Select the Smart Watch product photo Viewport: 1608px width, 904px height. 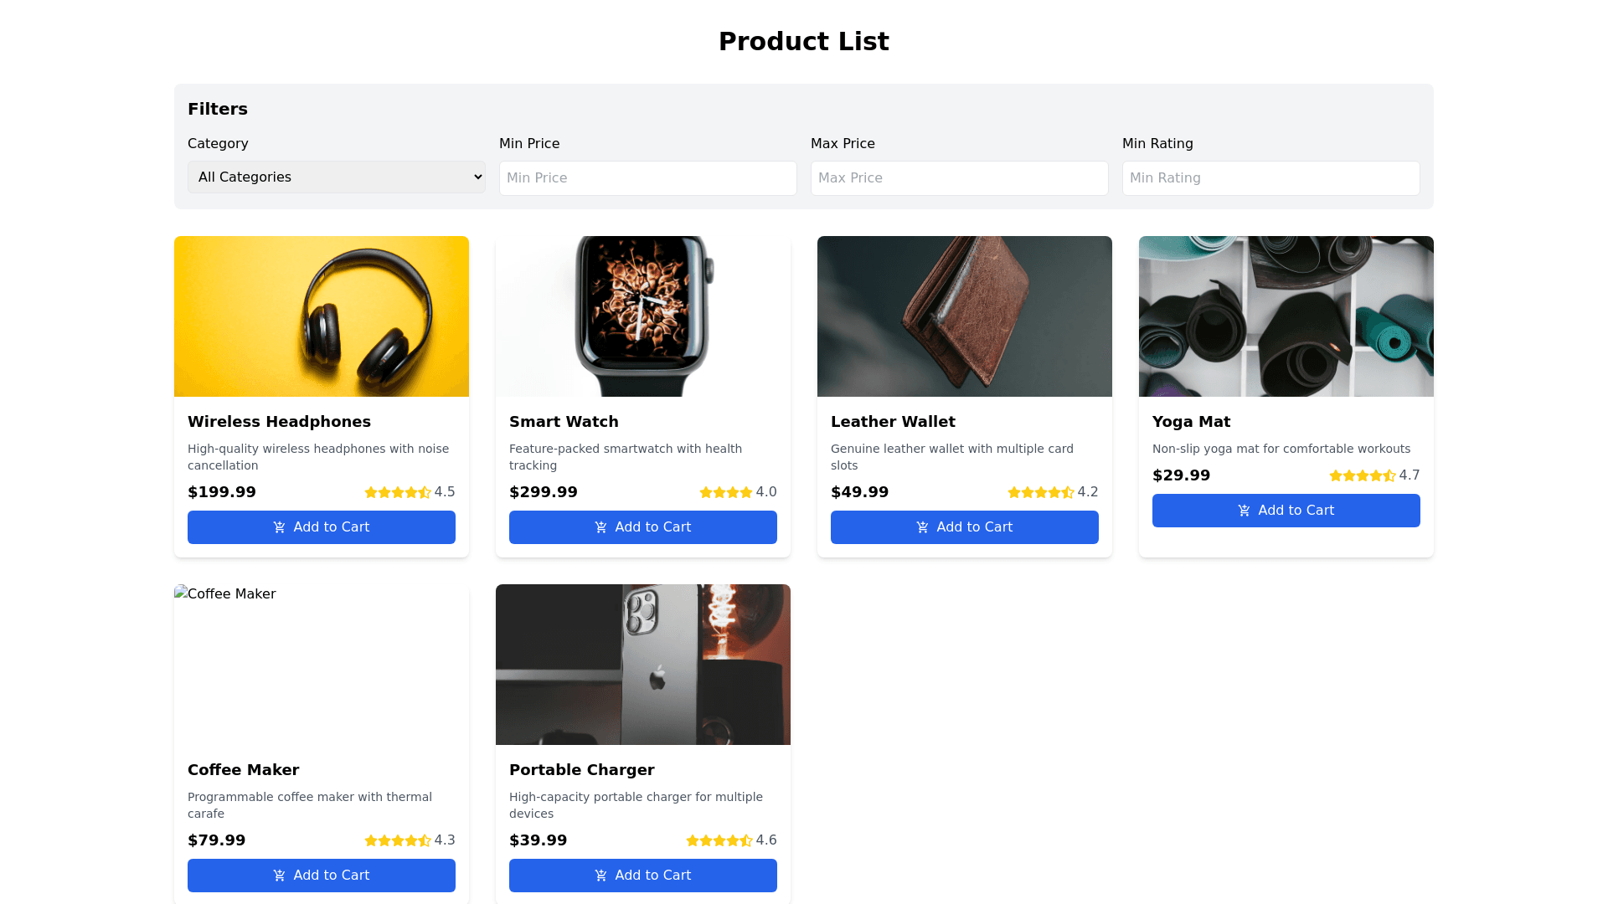643,316
